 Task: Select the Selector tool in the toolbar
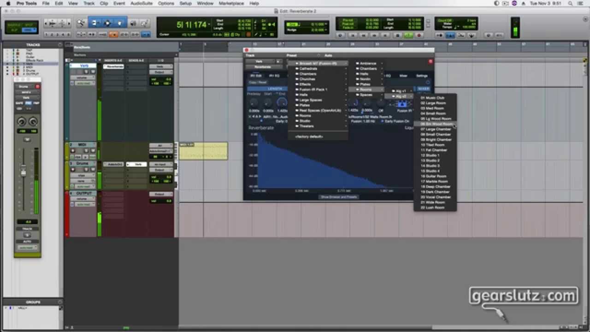tap(107, 23)
